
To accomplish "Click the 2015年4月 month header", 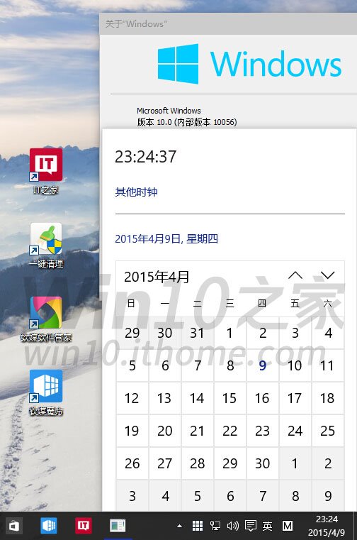I will (x=157, y=277).
